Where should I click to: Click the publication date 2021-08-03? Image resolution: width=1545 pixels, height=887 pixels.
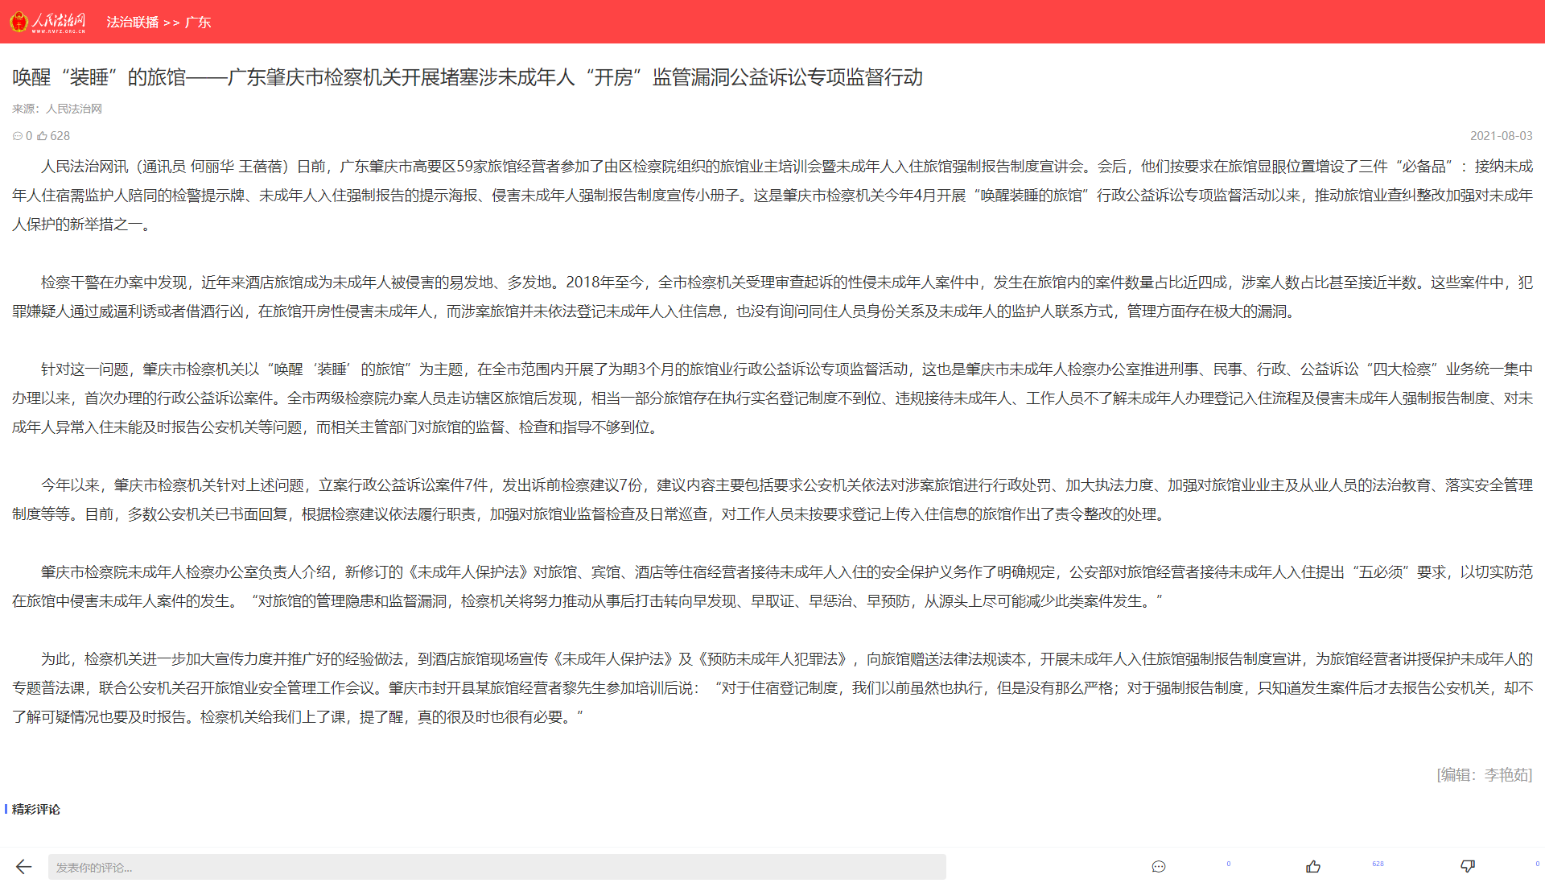1501,136
